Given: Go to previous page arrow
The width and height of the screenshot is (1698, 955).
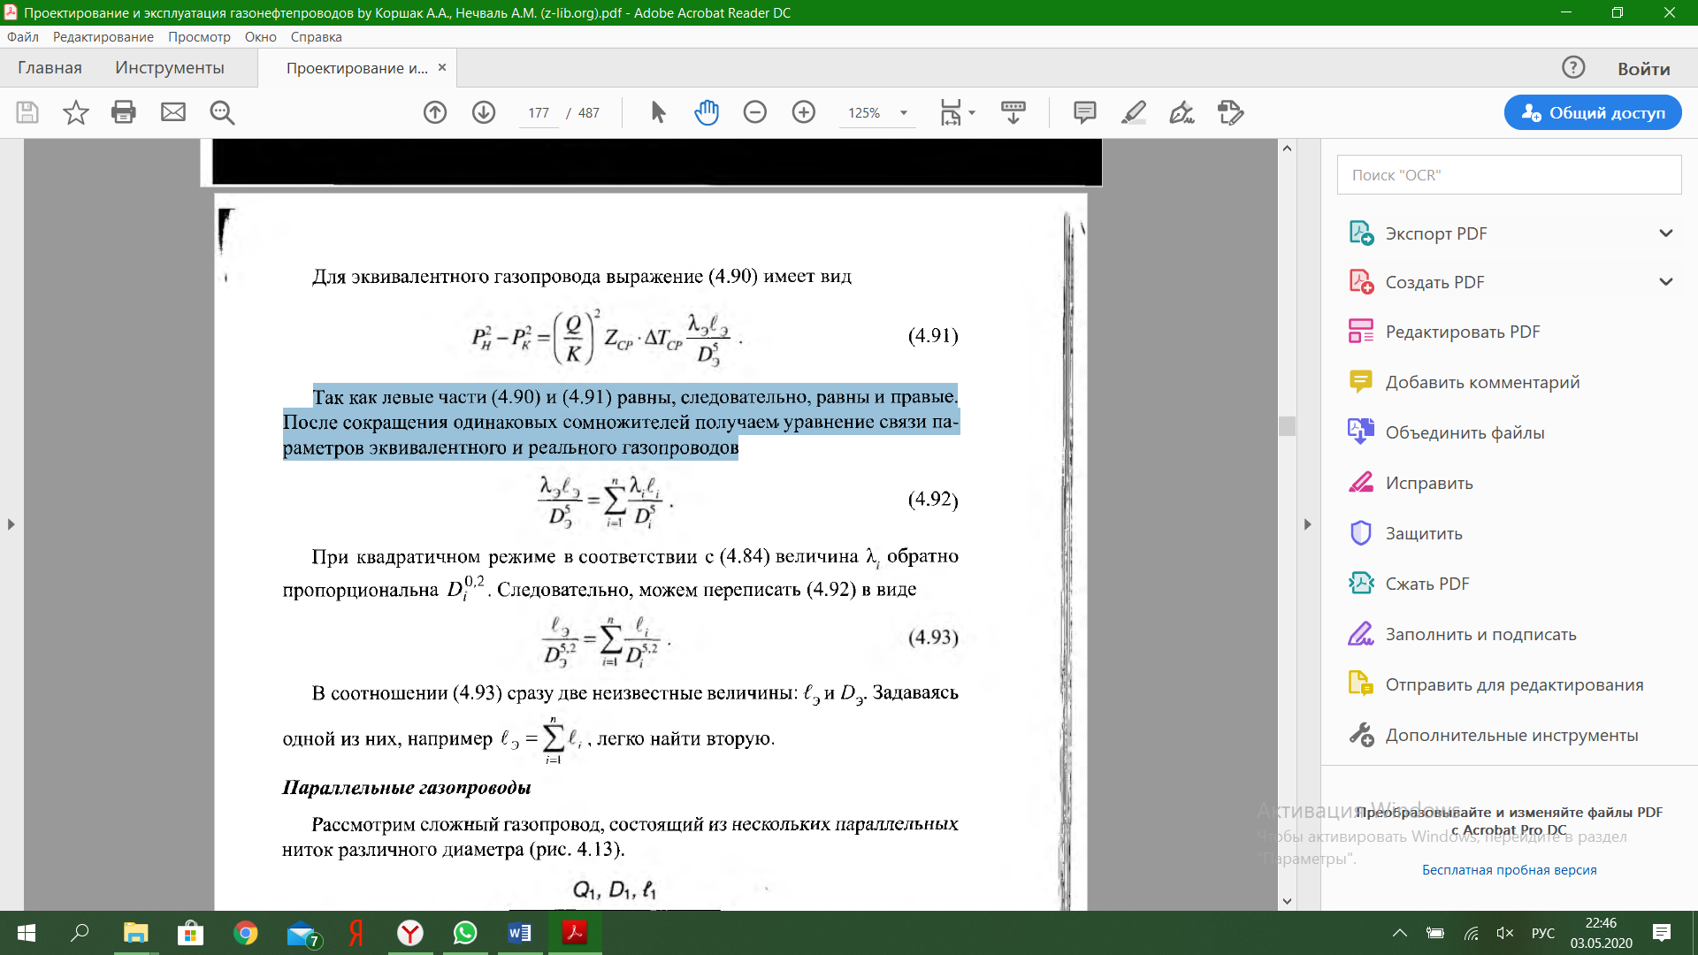Looking at the screenshot, I should (435, 112).
